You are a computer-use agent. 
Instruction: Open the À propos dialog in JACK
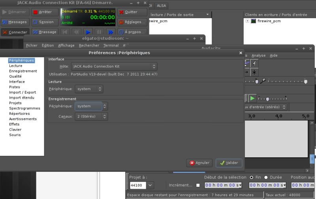point(132,32)
